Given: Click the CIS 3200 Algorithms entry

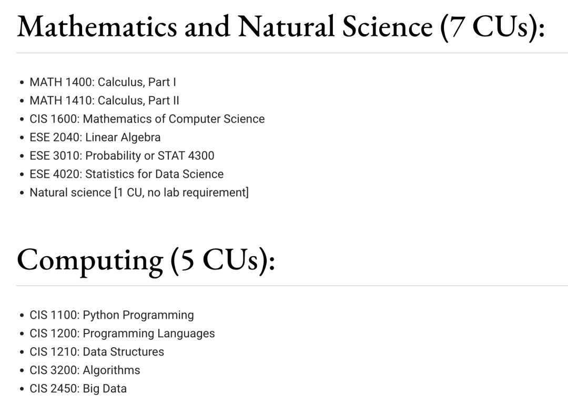Looking at the screenshot, I should (x=85, y=370).
